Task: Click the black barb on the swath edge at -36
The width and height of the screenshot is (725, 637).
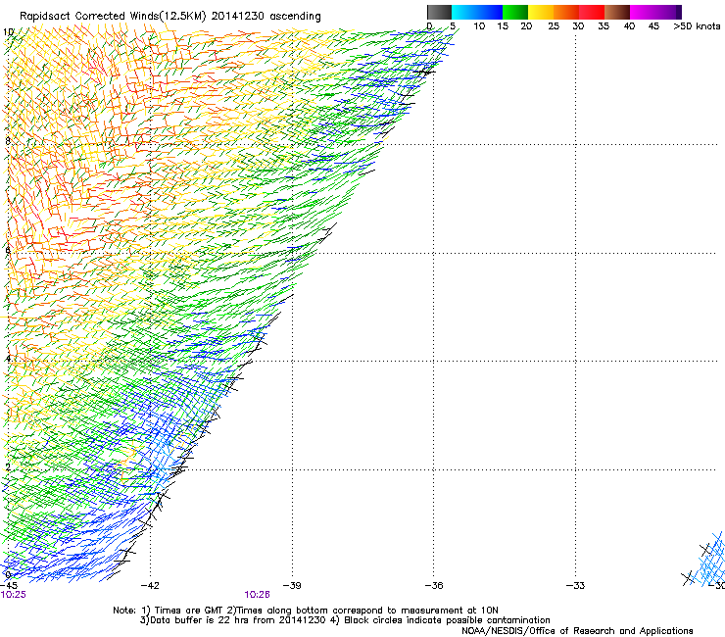Action: (426, 72)
